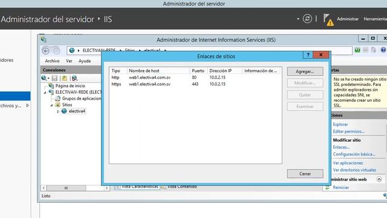Sort by Dirección IP column header
This screenshot has width=387, height=218.
[x=224, y=71]
